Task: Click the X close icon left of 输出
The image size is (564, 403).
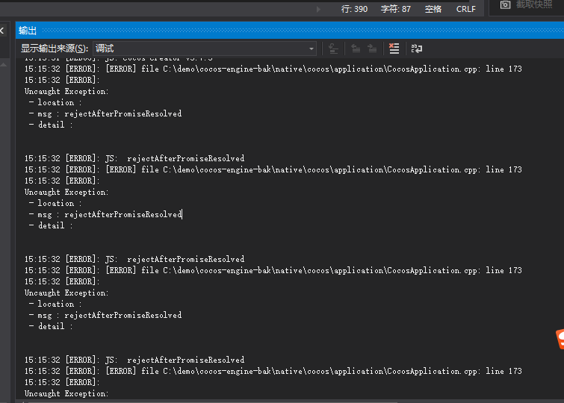Action: point(1,31)
